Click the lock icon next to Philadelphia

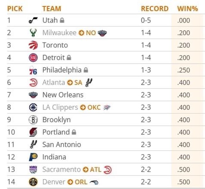(86, 70)
